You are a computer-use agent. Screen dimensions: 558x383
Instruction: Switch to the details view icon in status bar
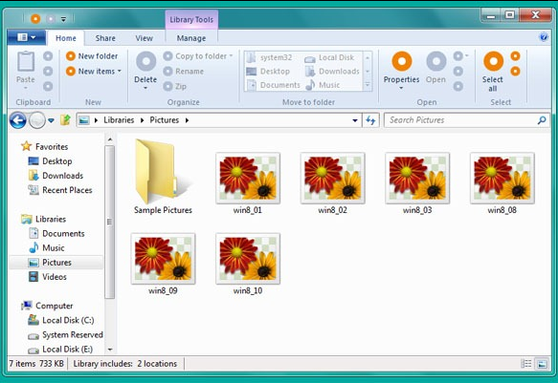(526, 364)
